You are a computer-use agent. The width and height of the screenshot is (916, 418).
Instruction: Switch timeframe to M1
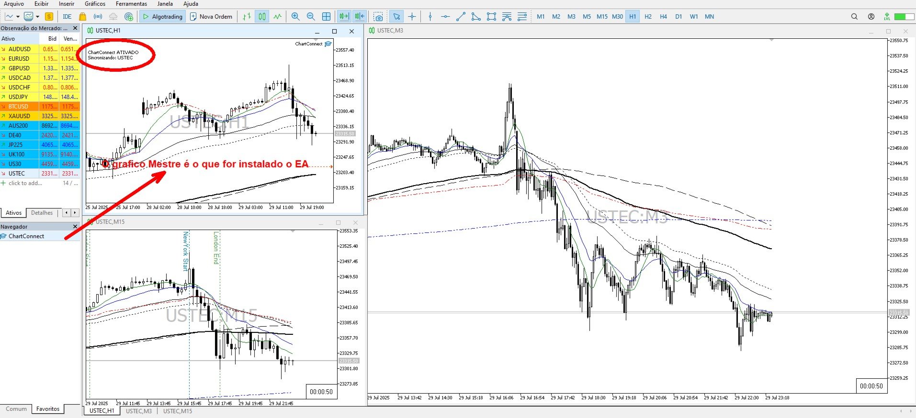pos(541,17)
